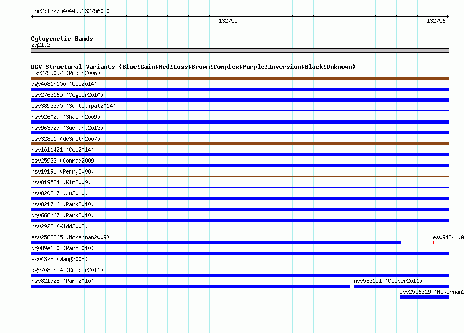
Task: Click the gray 2q21.2 cytogenetic band bar
Action: click(x=240, y=51)
